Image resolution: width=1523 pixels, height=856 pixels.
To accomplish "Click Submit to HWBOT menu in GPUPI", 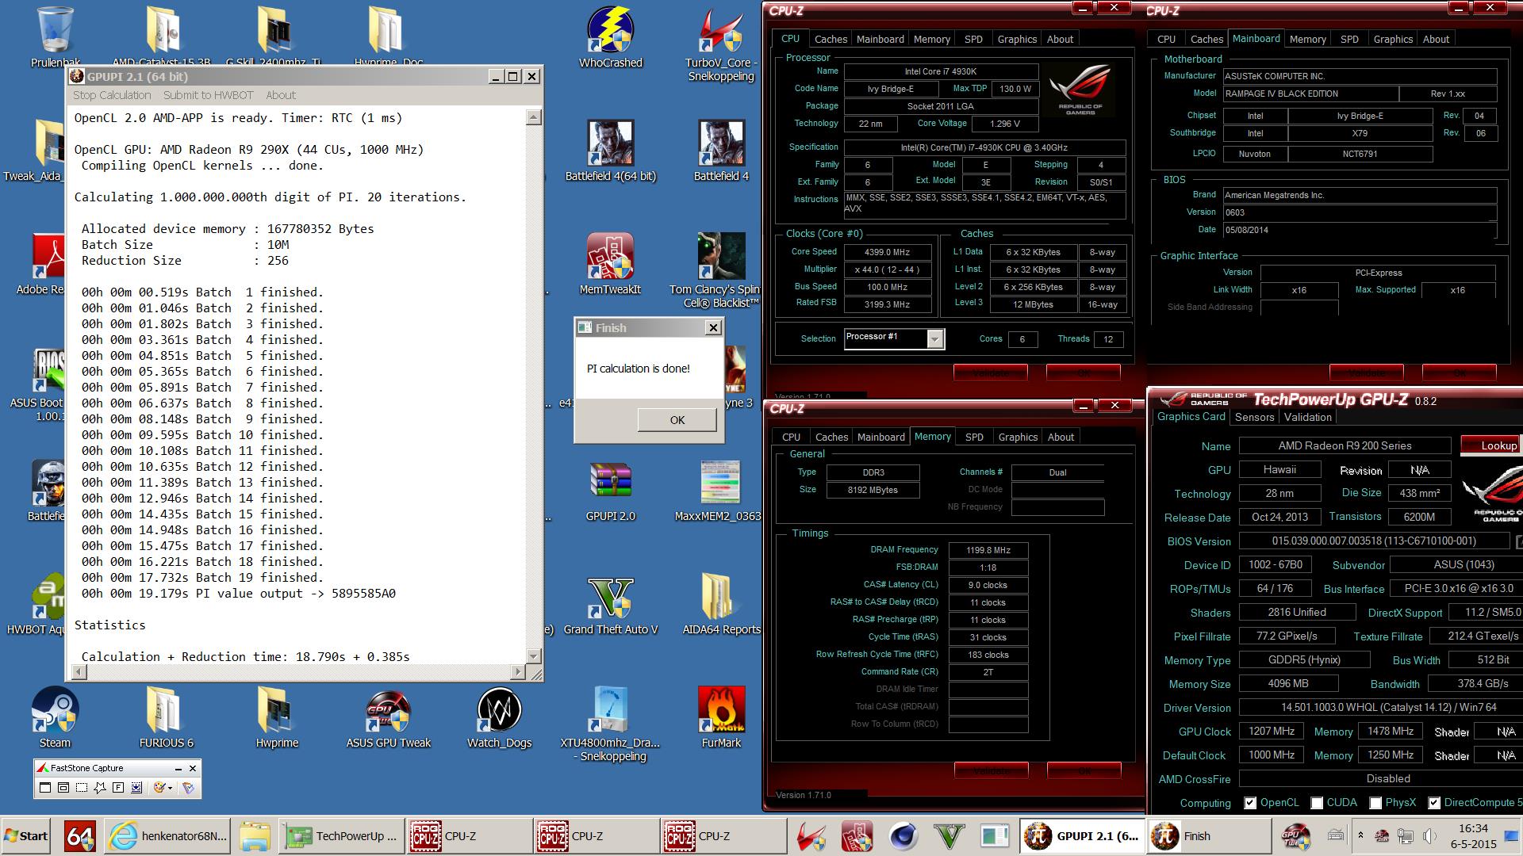I will coord(208,95).
